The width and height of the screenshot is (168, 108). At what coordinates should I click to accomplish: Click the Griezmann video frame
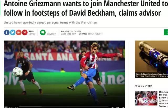pyautogui.click(x=64, y=73)
